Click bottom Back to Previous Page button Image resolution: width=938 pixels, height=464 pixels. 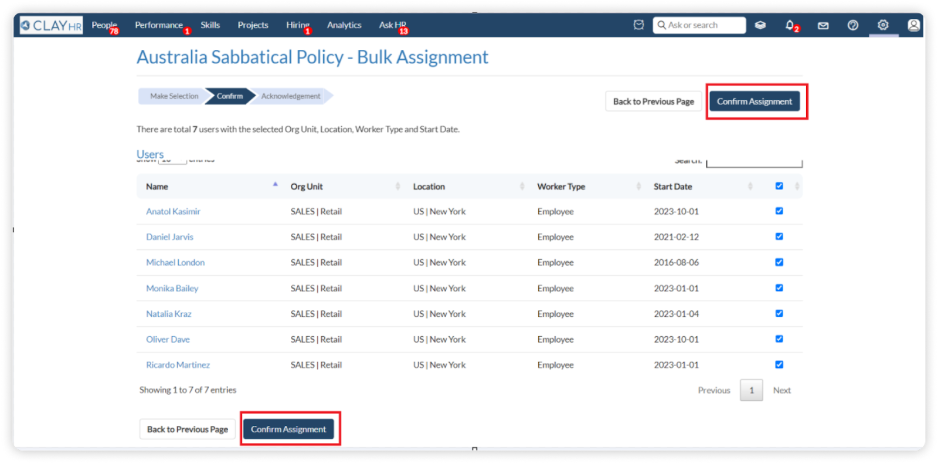click(187, 429)
